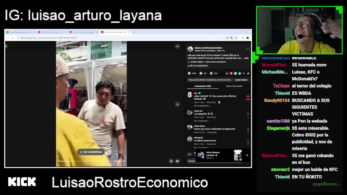
Task: Open Victor Manuel notification thumbnail
Action: (x=238, y=155)
